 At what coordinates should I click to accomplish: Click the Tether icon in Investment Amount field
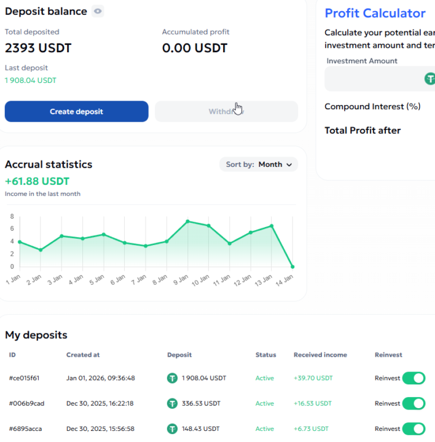(429, 79)
